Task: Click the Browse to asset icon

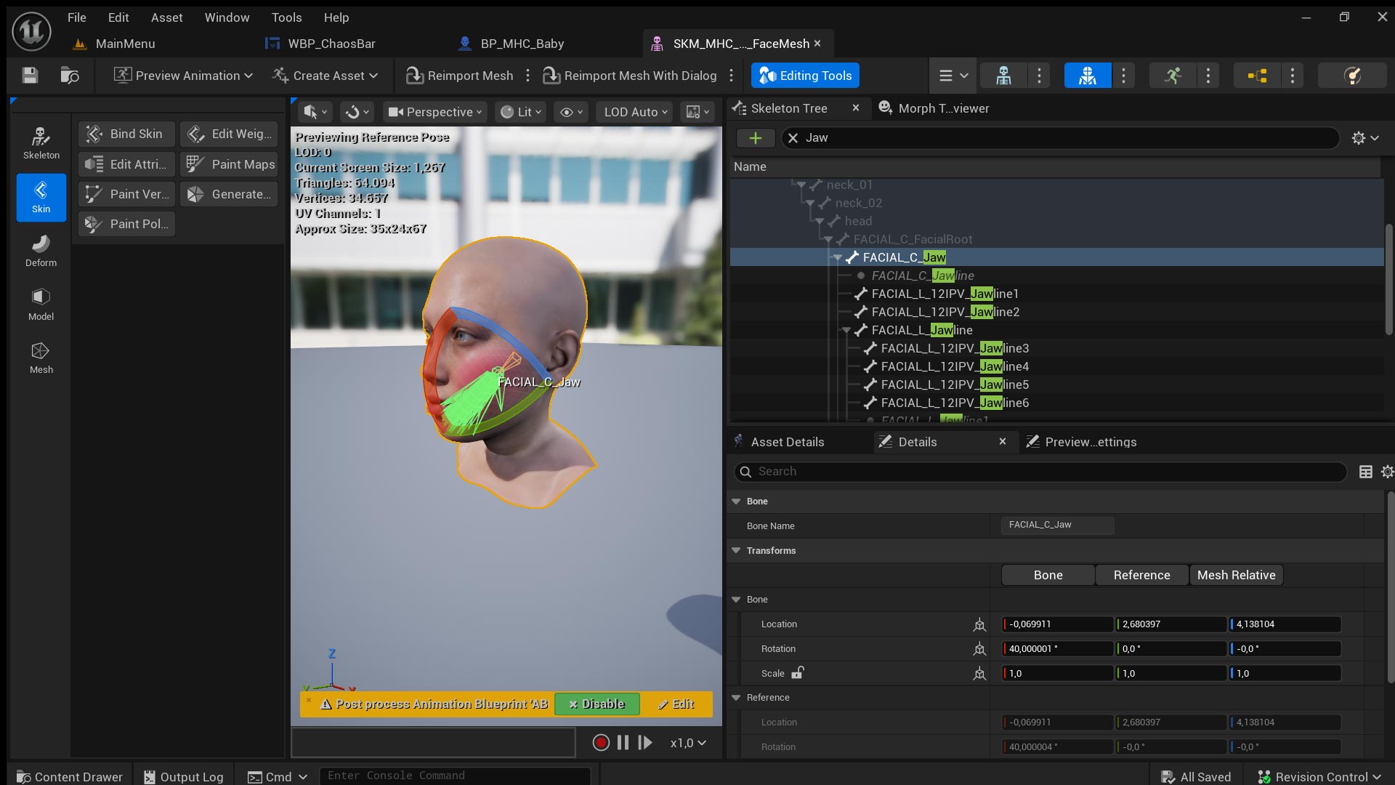Action: [x=70, y=76]
